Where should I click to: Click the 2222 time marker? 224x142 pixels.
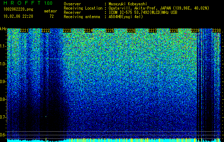pyautogui.click(x=46, y=31)
